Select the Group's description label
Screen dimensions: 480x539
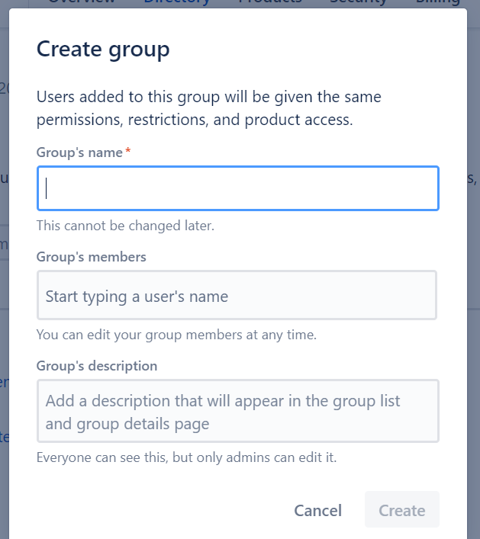click(x=97, y=366)
